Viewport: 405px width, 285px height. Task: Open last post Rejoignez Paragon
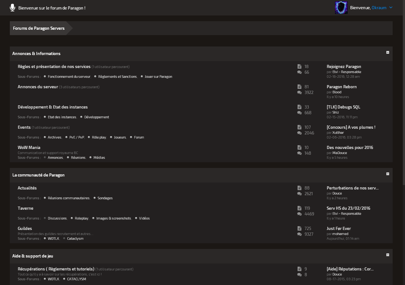point(344,67)
